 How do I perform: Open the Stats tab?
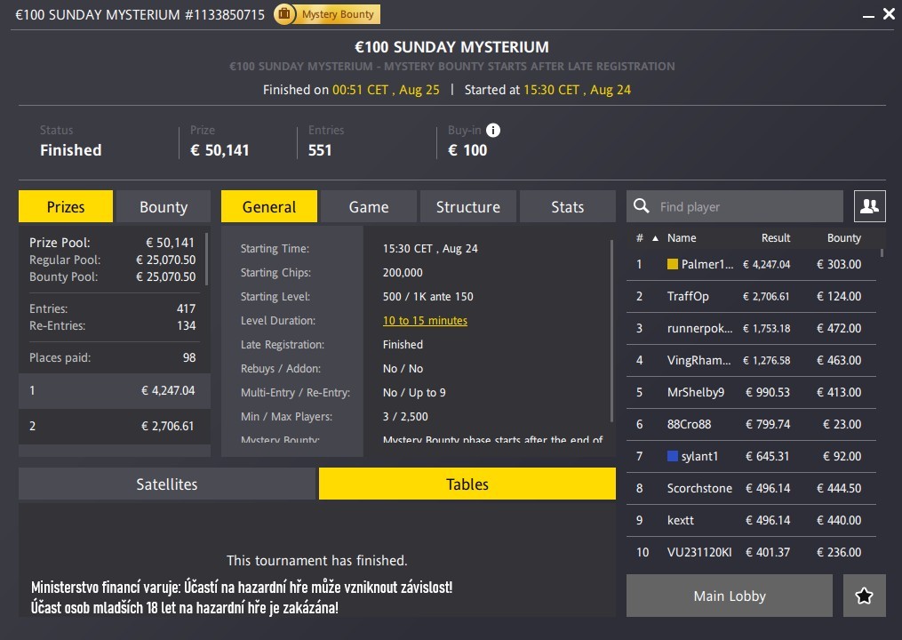coord(567,205)
